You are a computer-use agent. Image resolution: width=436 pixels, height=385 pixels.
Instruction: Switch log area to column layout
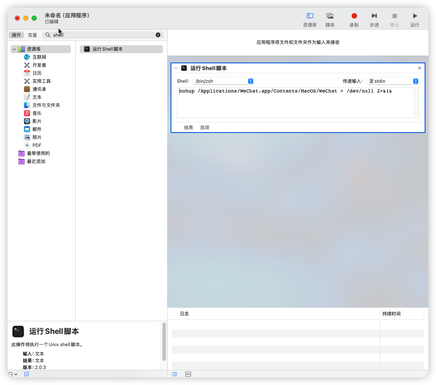(188, 374)
